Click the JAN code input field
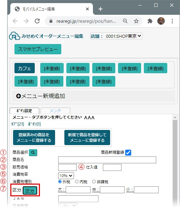 78,199
